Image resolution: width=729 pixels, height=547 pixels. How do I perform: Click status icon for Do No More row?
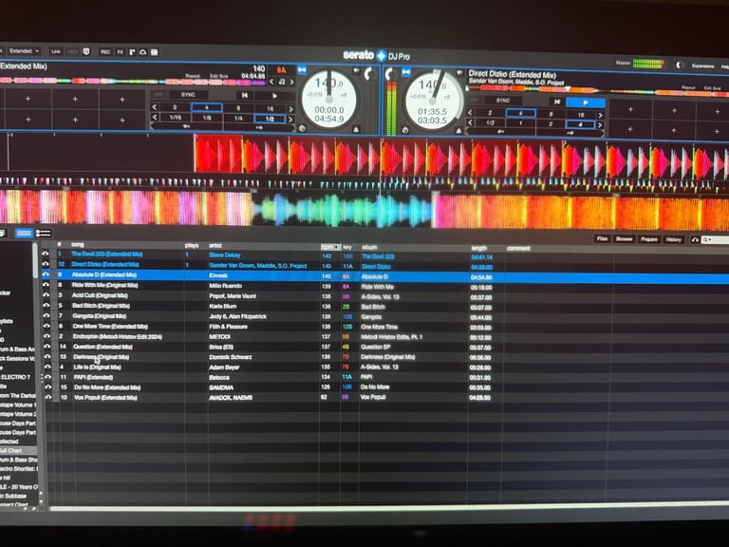47,387
